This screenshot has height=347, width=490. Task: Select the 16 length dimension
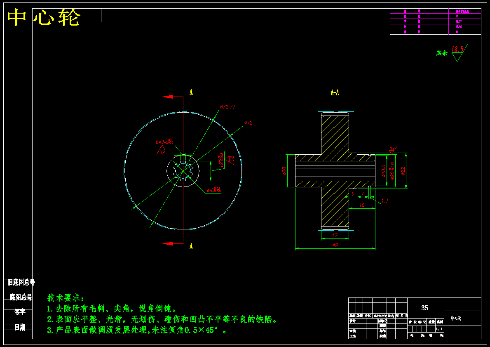point(361,205)
